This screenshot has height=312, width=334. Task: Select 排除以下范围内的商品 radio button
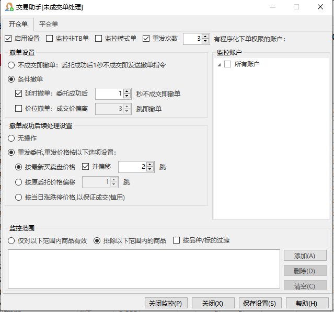[x=97, y=240]
